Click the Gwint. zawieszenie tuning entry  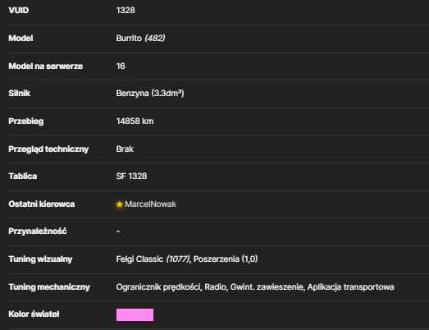coord(267,287)
